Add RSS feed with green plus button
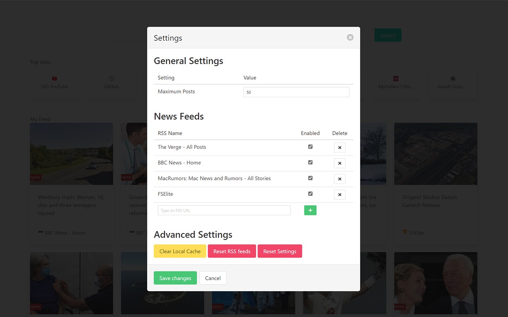 pos(310,210)
